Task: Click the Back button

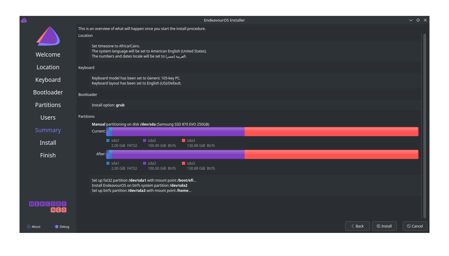Action: pyautogui.click(x=357, y=226)
